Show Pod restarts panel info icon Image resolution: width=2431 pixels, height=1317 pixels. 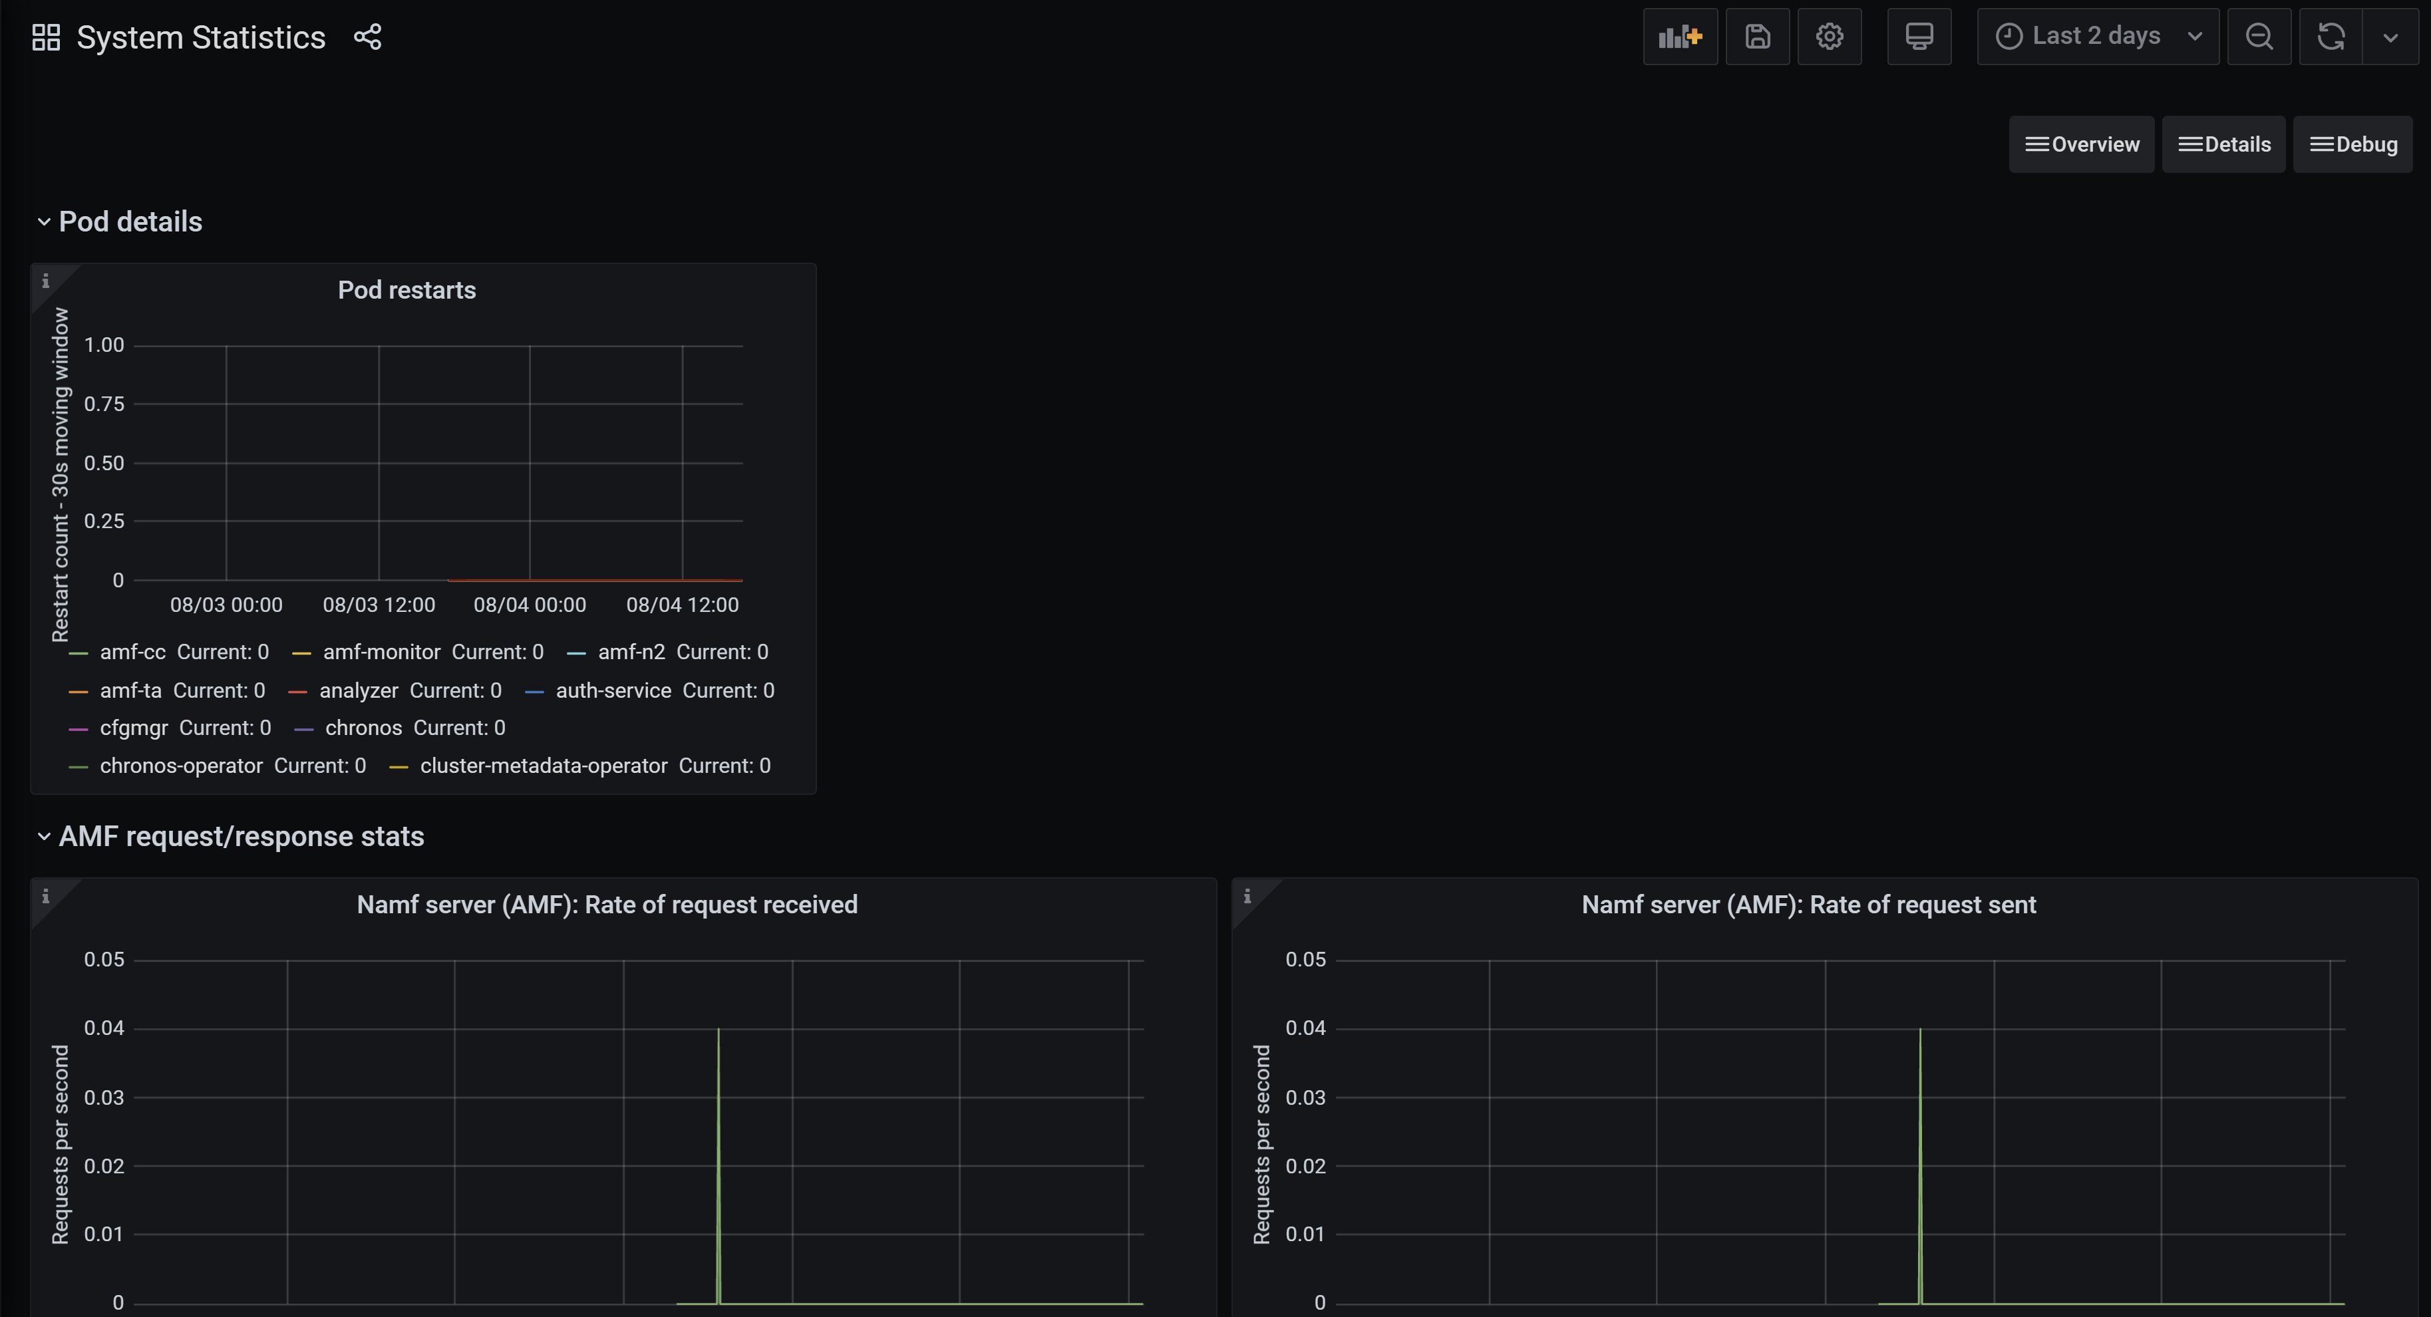click(45, 281)
